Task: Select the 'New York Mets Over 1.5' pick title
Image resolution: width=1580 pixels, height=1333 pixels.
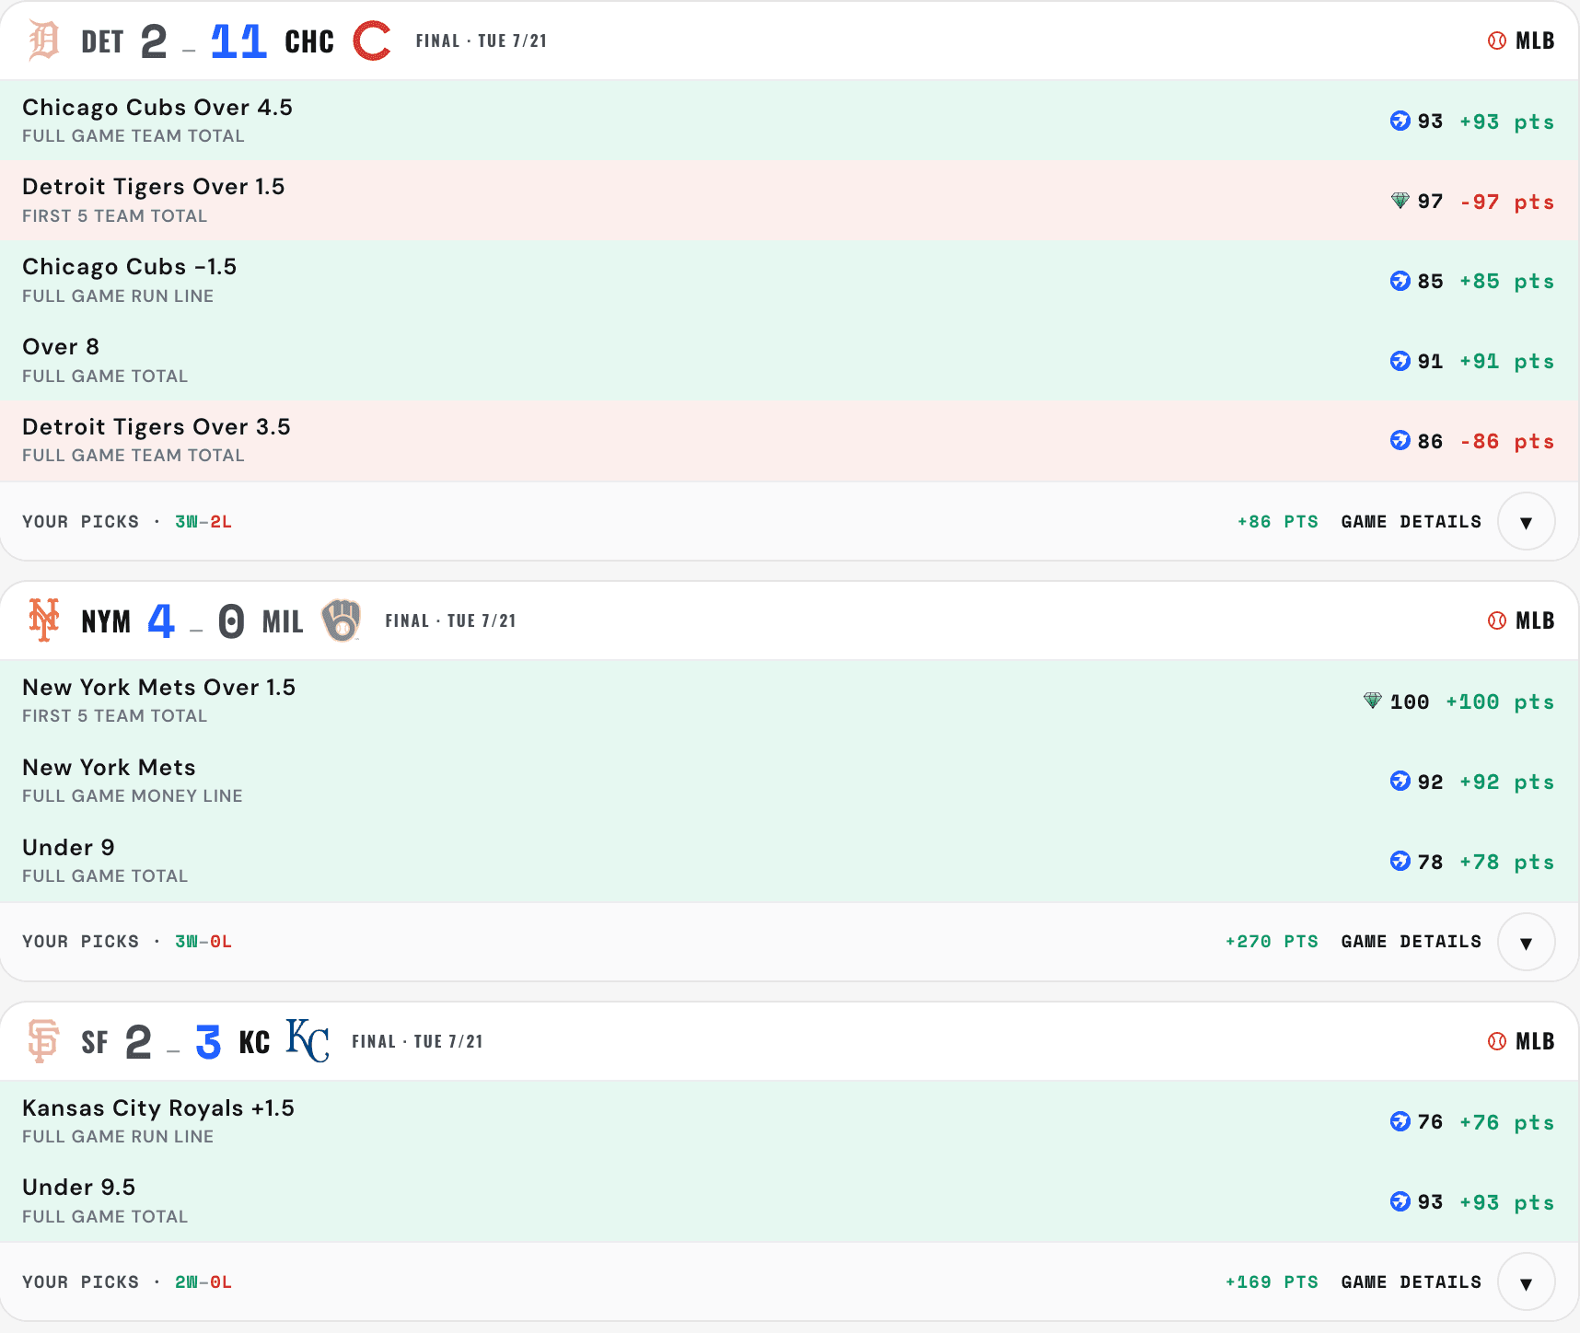Action: pyautogui.click(x=159, y=688)
